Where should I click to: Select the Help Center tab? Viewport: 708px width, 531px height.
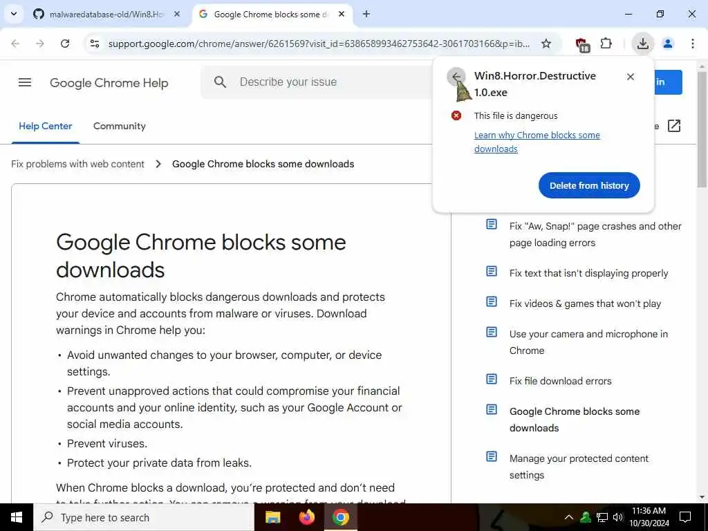coord(46,126)
